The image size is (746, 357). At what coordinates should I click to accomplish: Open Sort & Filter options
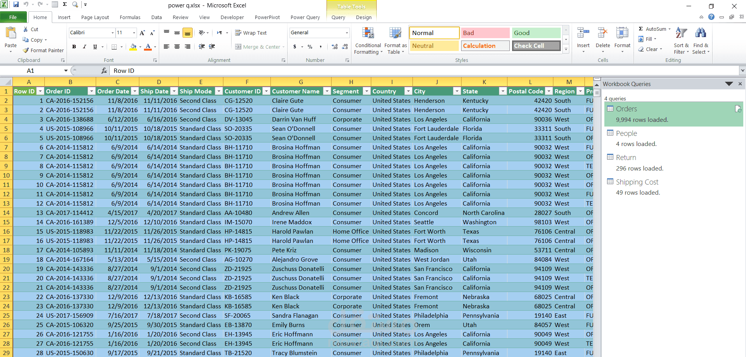point(681,41)
